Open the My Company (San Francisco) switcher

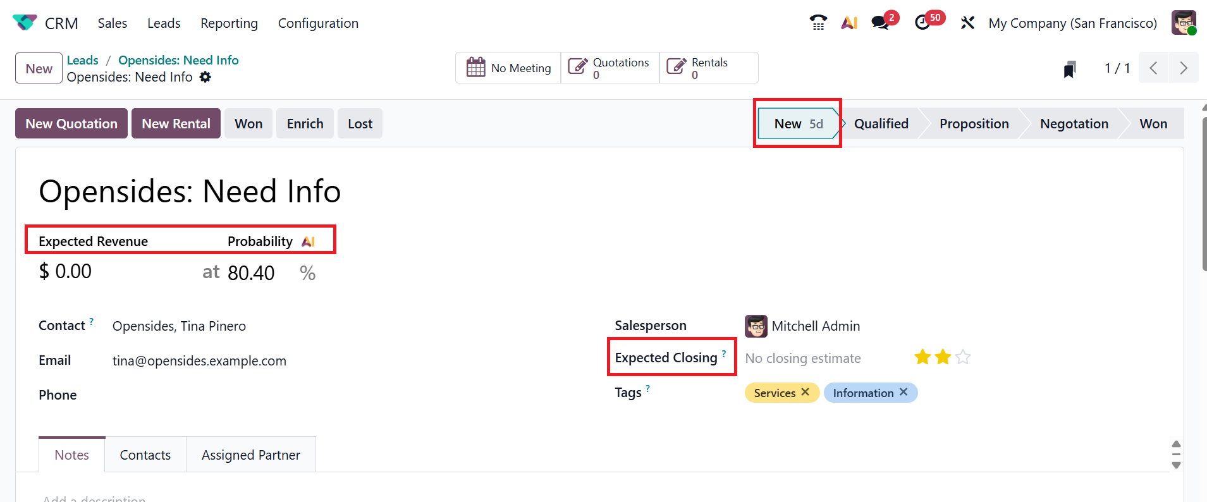(x=1072, y=23)
